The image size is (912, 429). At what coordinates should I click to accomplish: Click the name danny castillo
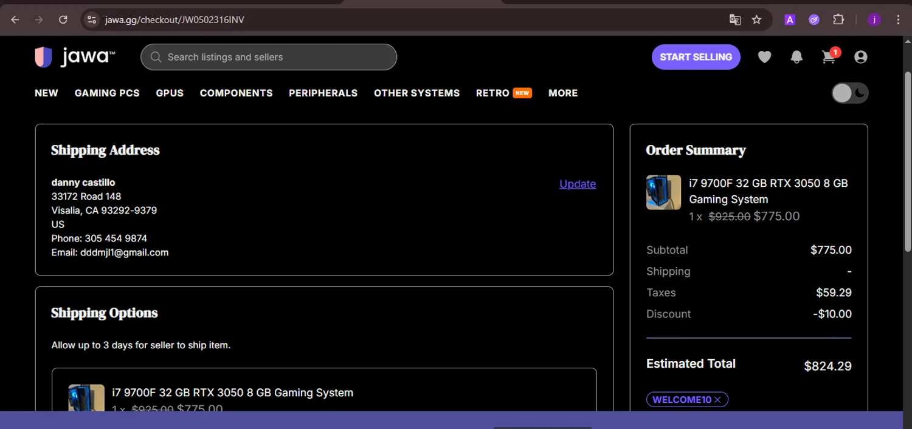pos(83,182)
